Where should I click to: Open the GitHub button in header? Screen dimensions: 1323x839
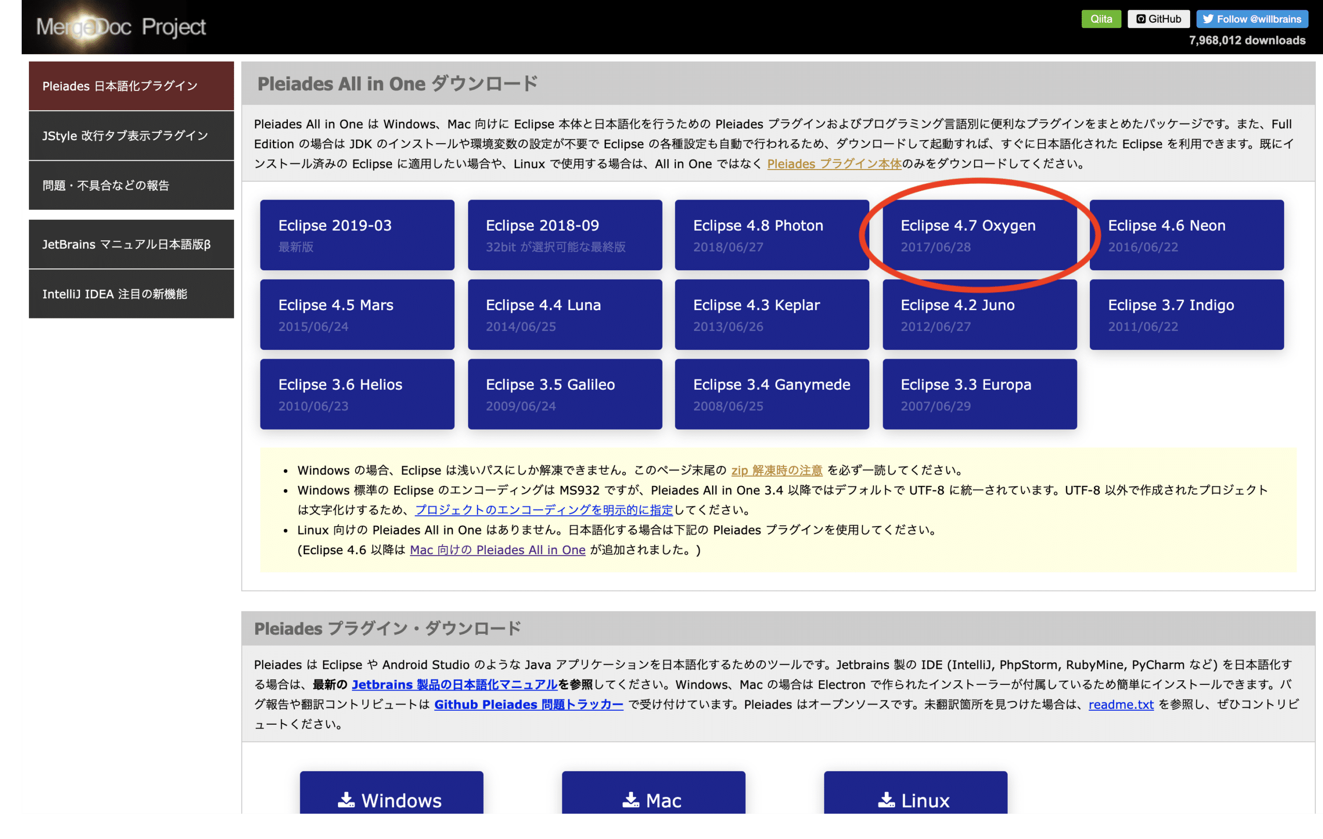1158,19
